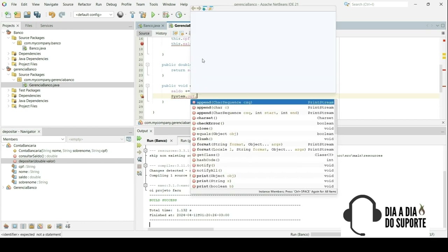Viewport: 448px width, 252px height.
Task: Toggle Show Fields filter in Navigator
Action: tap(15, 226)
